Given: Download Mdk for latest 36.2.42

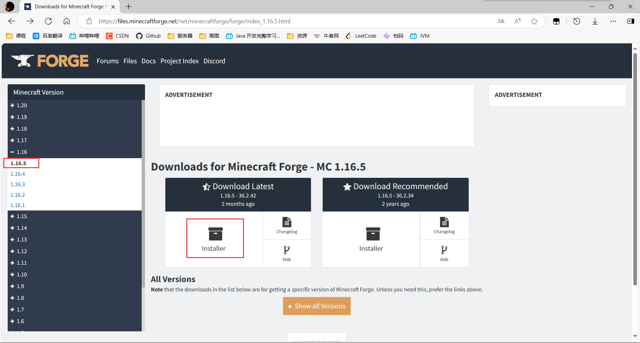Looking at the screenshot, I should coord(287,254).
